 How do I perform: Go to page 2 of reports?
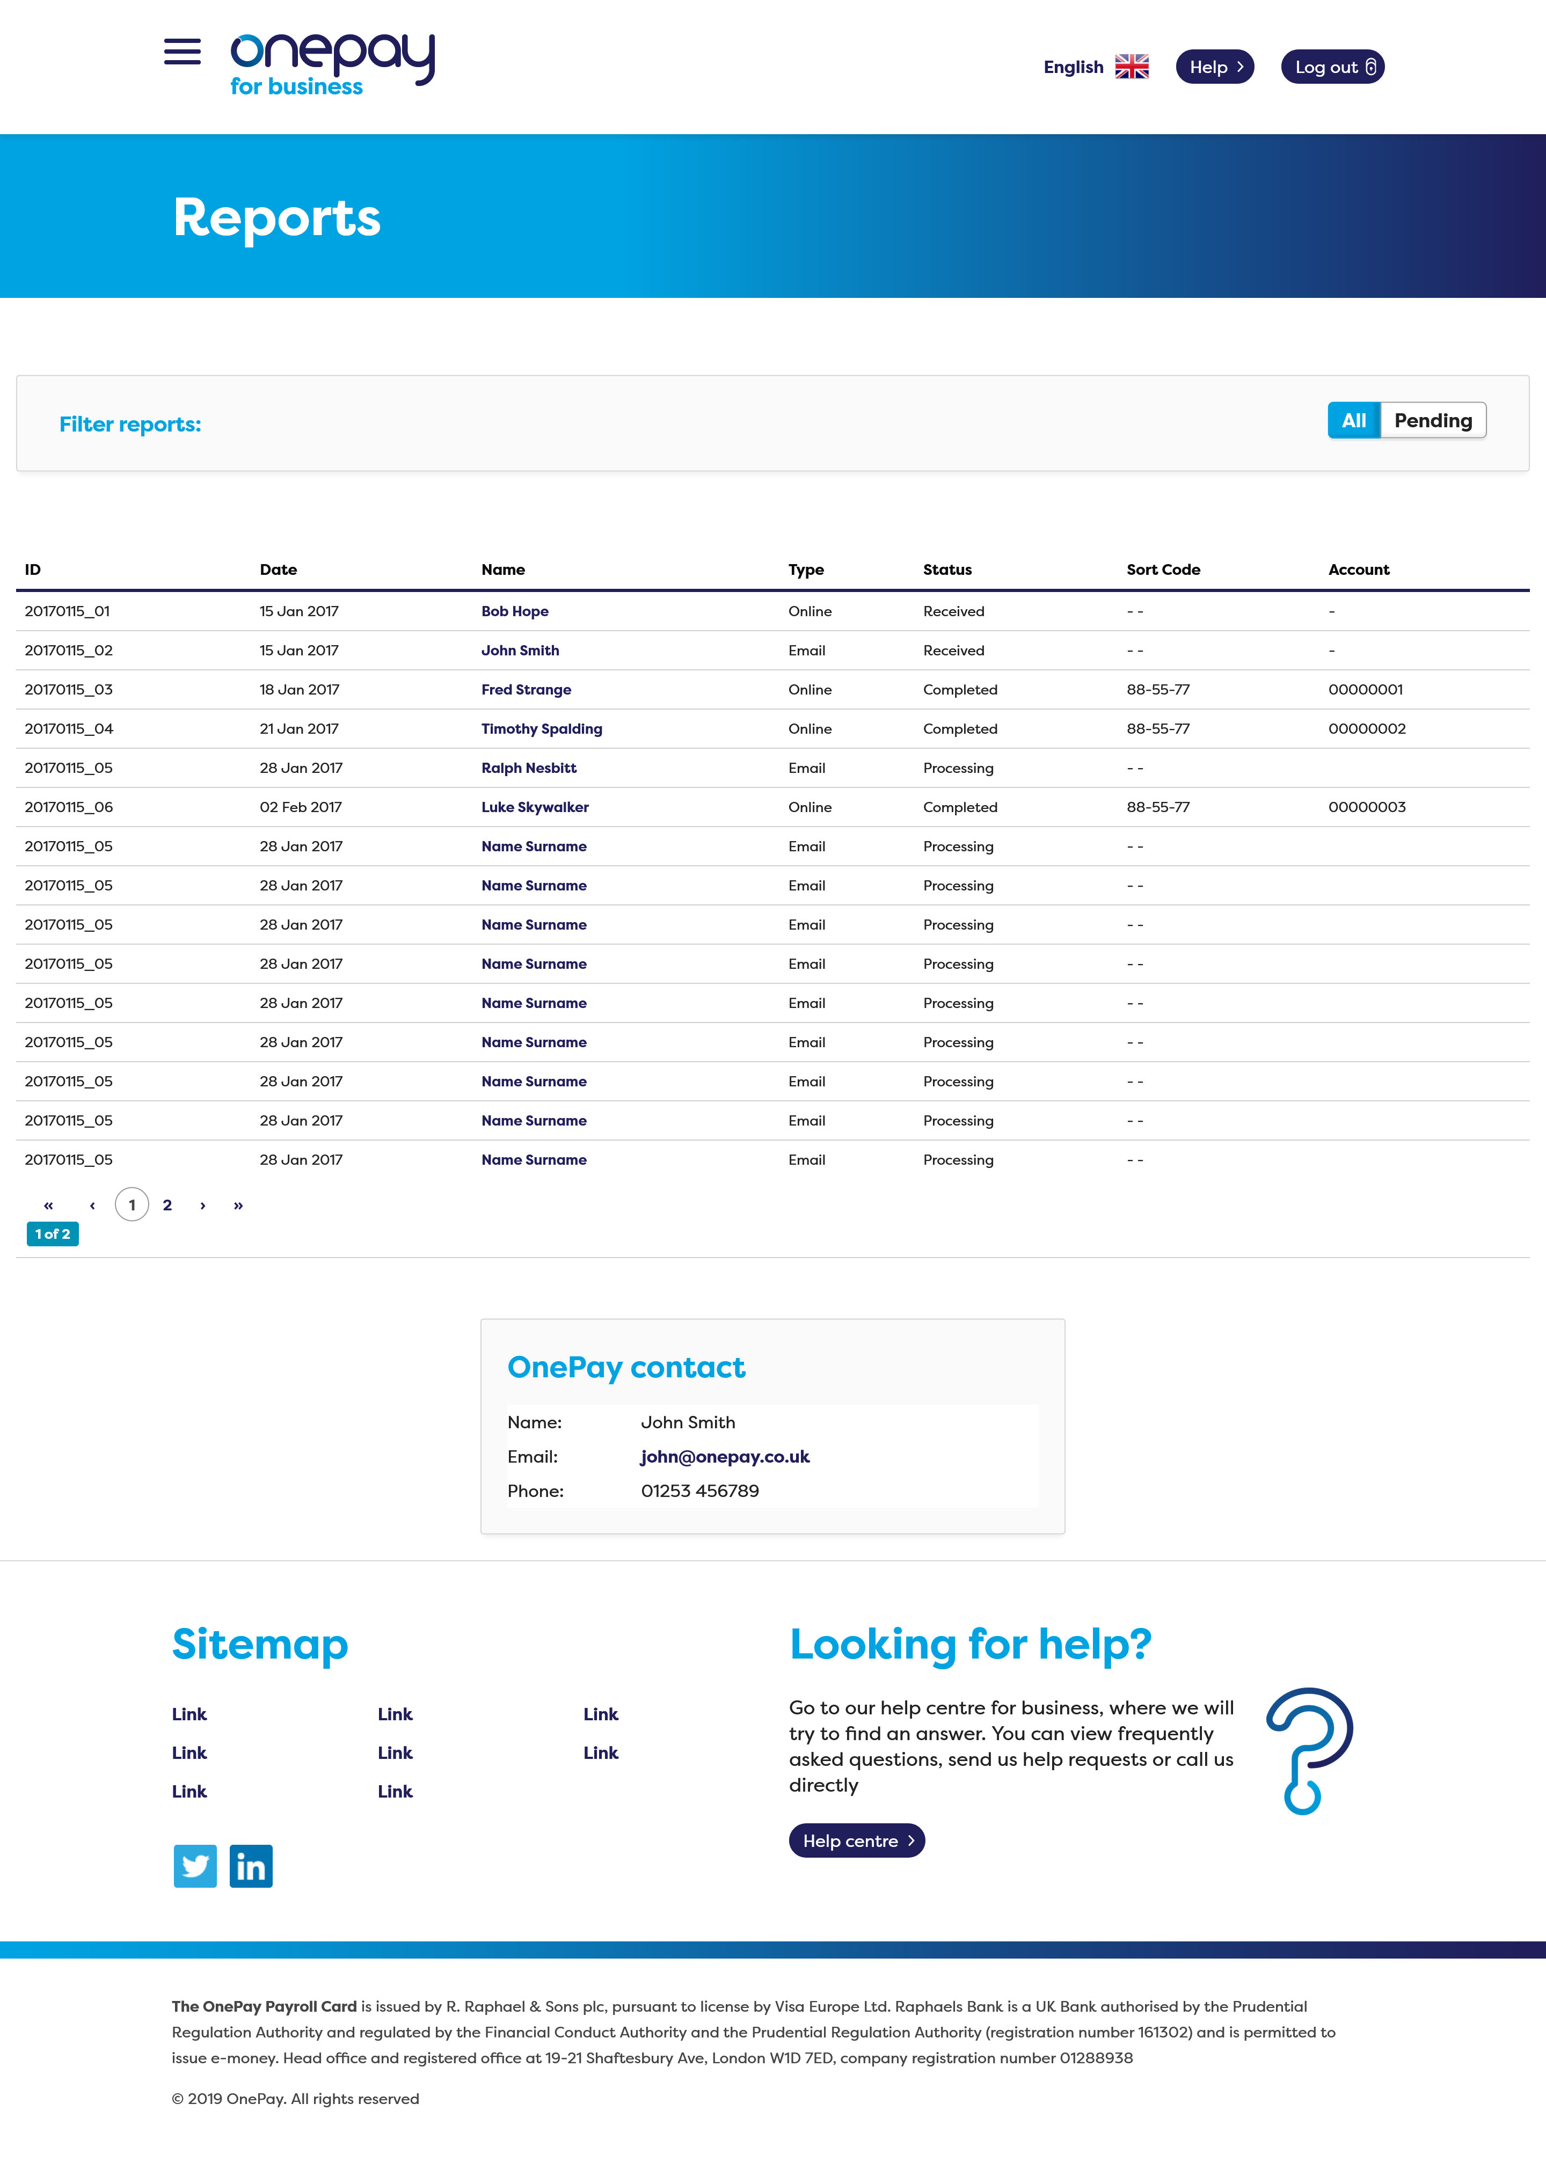click(x=167, y=1204)
